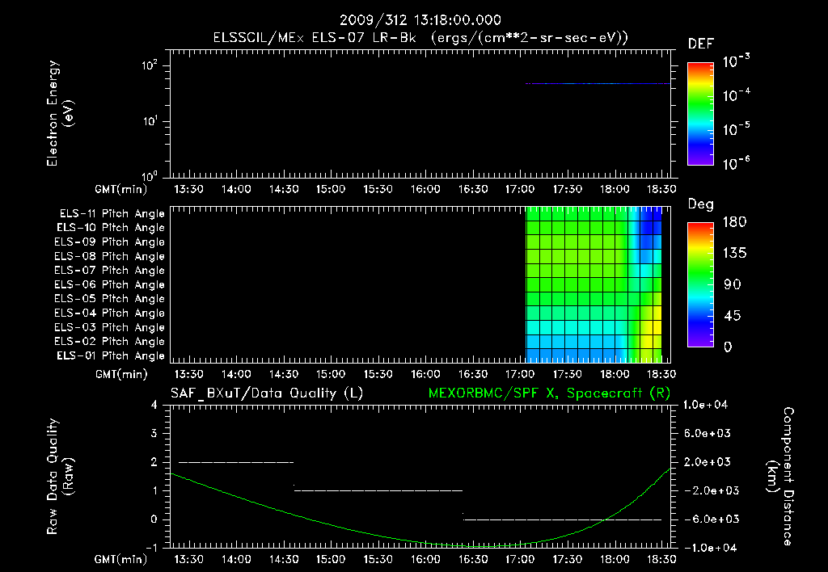Click the Component Distance (km) axis label
Screen dimensions: 828x572
pyautogui.click(x=780, y=477)
